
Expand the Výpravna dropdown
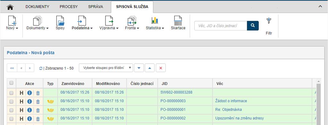109,23
